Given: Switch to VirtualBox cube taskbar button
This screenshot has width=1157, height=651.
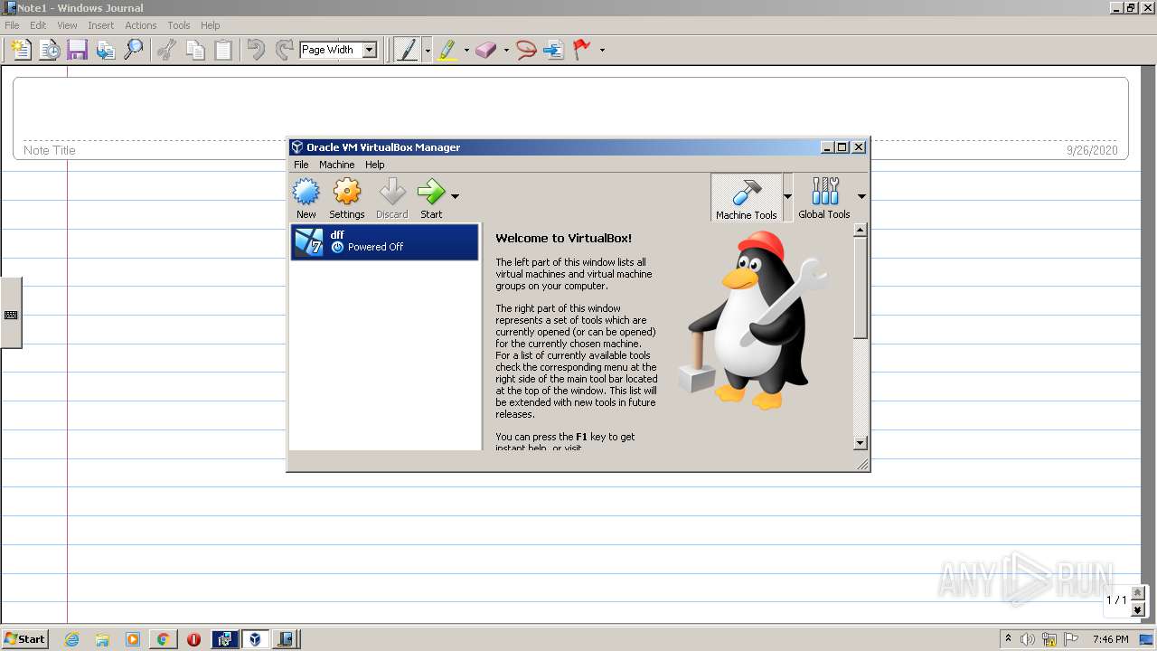Looking at the screenshot, I should point(255,639).
